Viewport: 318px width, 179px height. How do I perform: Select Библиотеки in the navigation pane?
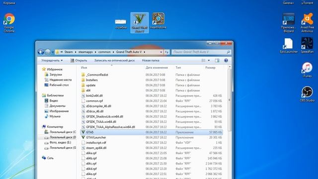[53, 95]
